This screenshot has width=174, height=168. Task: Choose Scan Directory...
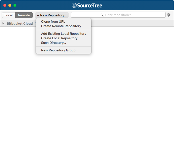click(x=64, y=43)
